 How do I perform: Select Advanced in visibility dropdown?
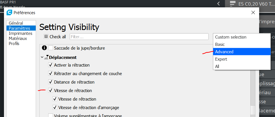pyautogui.click(x=242, y=52)
